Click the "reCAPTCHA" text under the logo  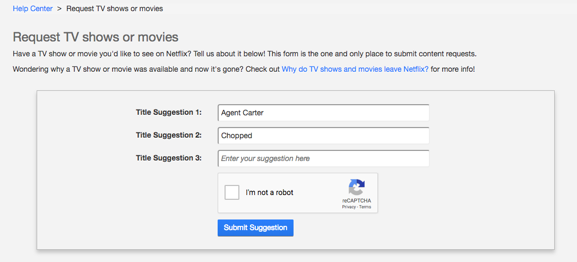(357, 200)
